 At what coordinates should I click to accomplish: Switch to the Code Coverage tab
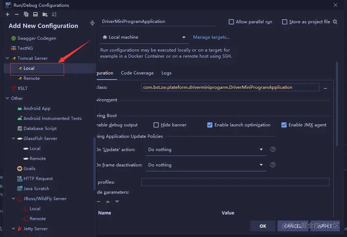[137, 73]
